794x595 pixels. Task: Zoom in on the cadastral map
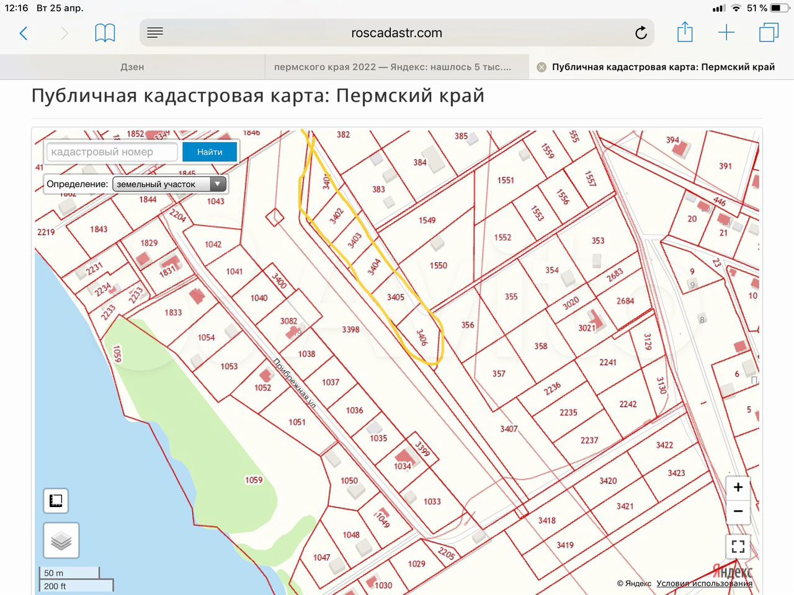pyautogui.click(x=738, y=487)
